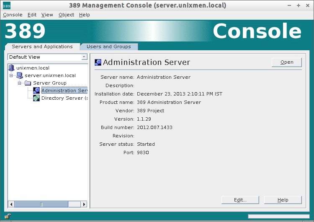Click the horizontal scrollbar thumb
The image size is (314, 222).
click(x=41, y=204)
